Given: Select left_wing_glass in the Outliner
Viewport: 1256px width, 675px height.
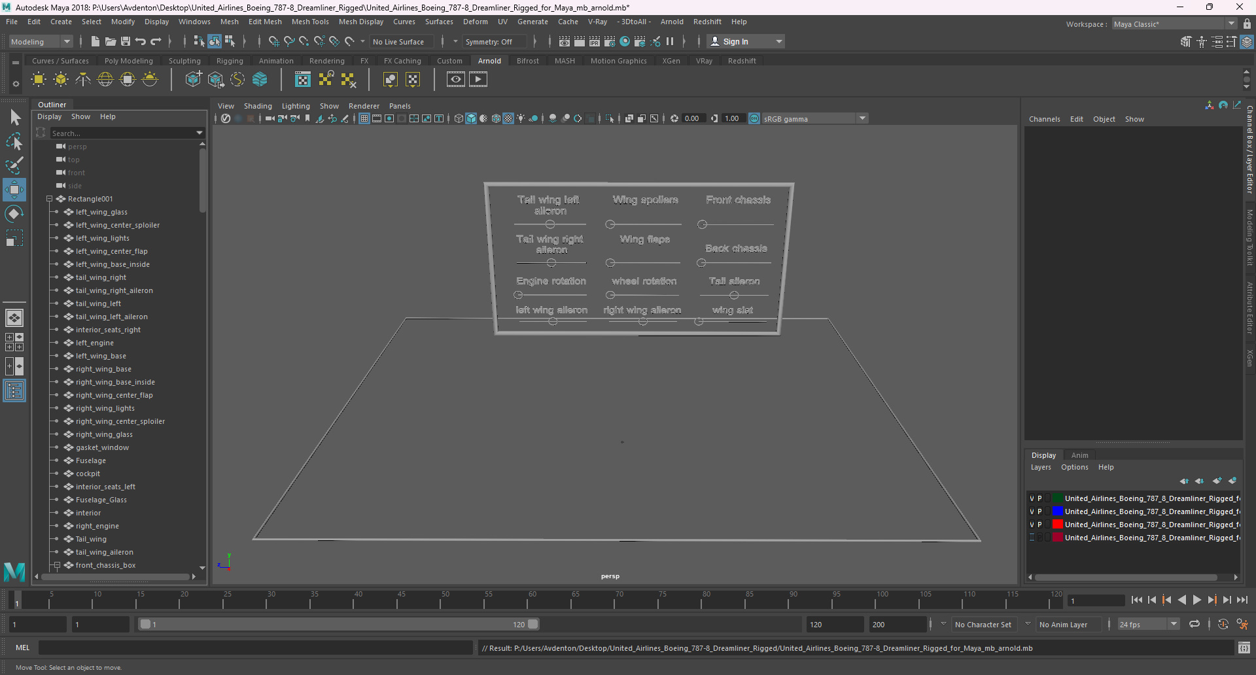Looking at the screenshot, I should 101,212.
